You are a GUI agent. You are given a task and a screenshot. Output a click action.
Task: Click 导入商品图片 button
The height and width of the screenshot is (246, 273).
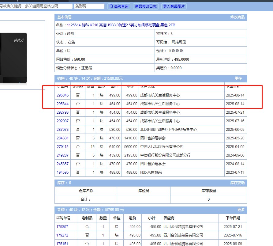174,6
